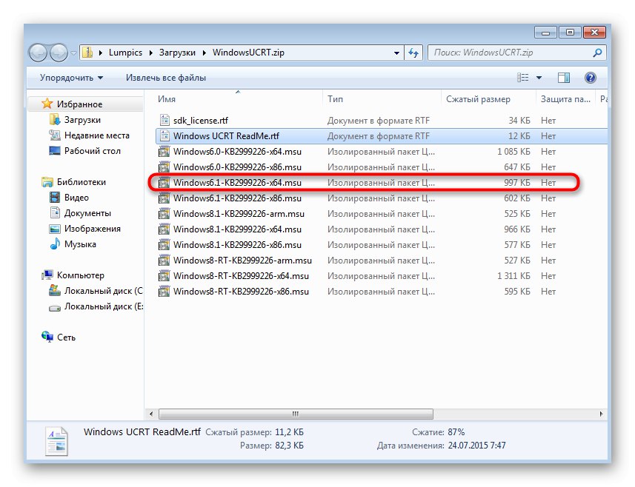Click the date value 24.07.2015 7:47

click(x=476, y=446)
